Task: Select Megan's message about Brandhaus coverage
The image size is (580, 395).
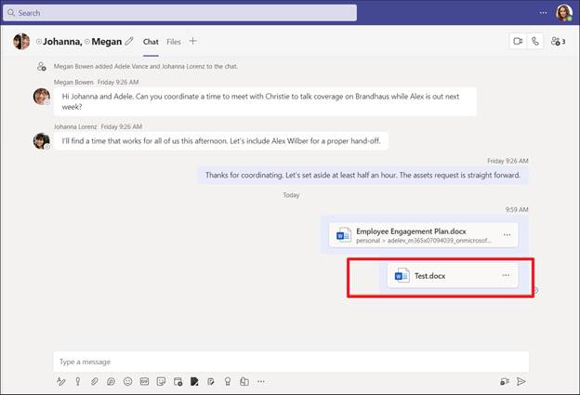Action: [x=265, y=101]
